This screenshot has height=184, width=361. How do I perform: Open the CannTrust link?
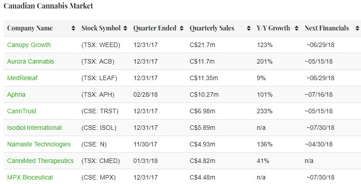[x=21, y=111]
